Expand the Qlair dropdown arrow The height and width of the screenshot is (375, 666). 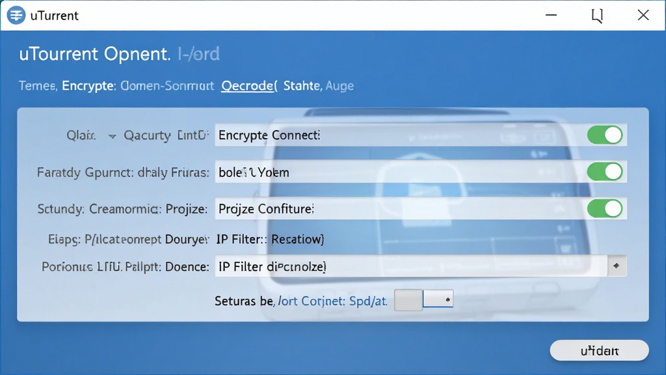[112, 136]
